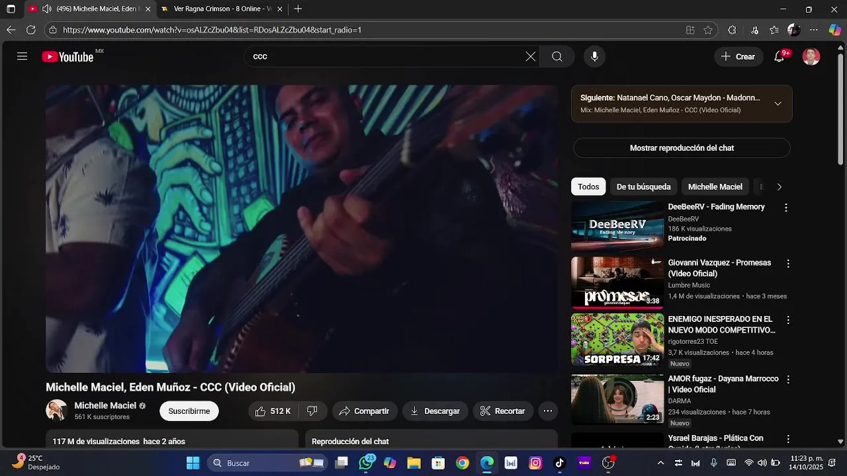This screenshot has height=476, width=847.
Task: Open options for AMOR fugaz video
Action: (x=788, y=379)
